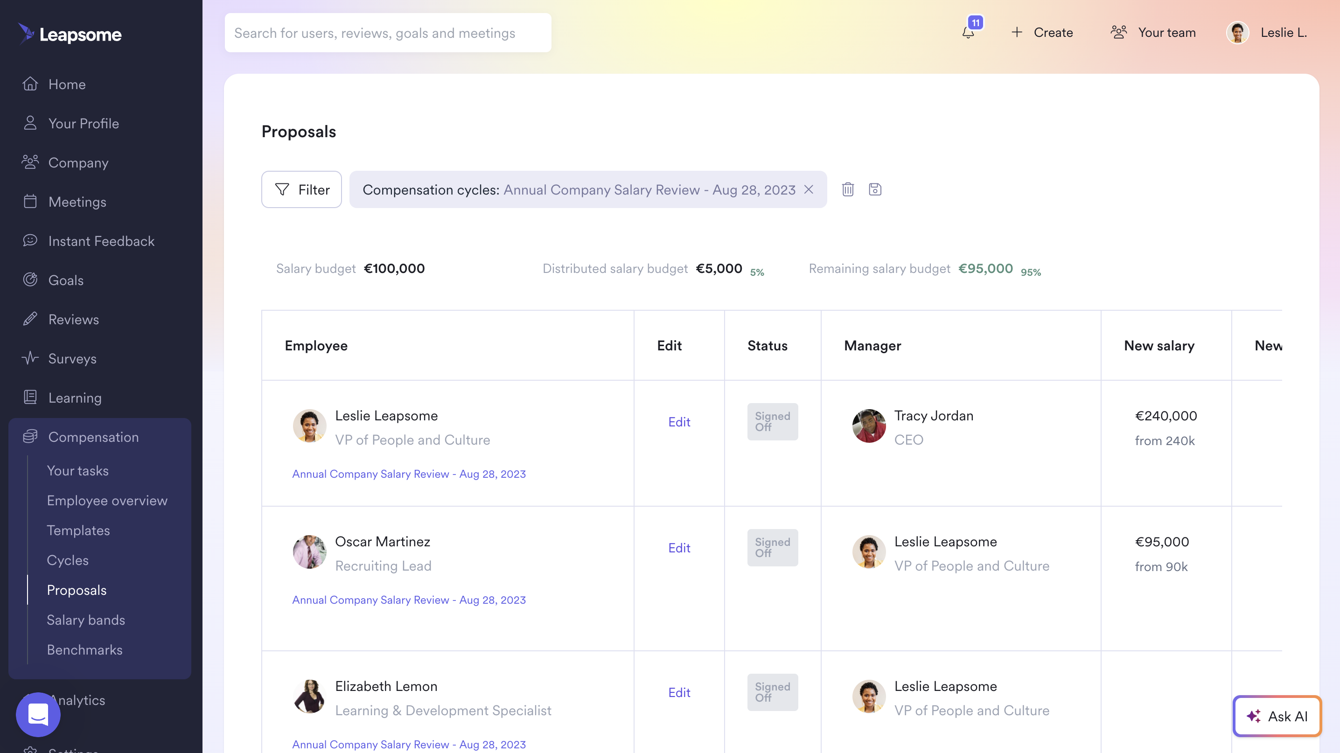Click the Compensation coins icon

point(30,436)
